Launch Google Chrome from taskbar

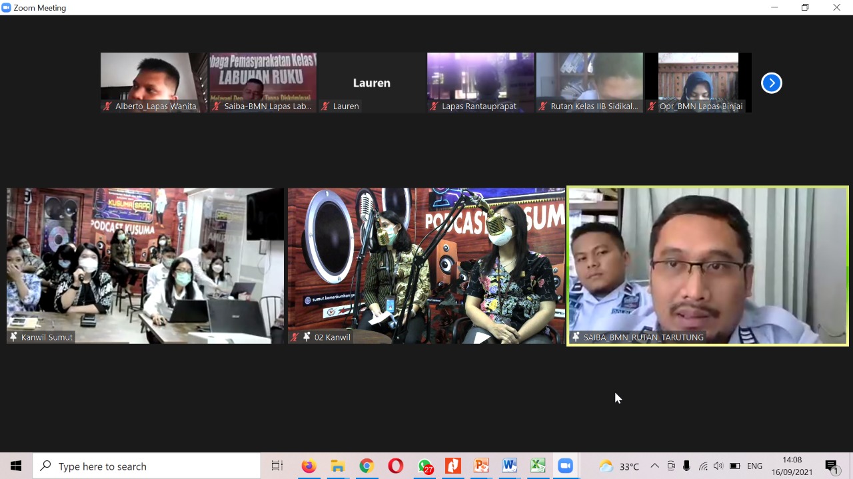coord(366,466)
